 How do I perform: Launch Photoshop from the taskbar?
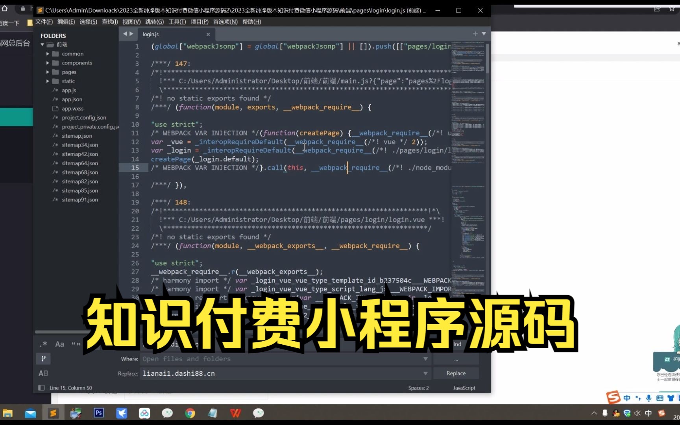point(98,413)
